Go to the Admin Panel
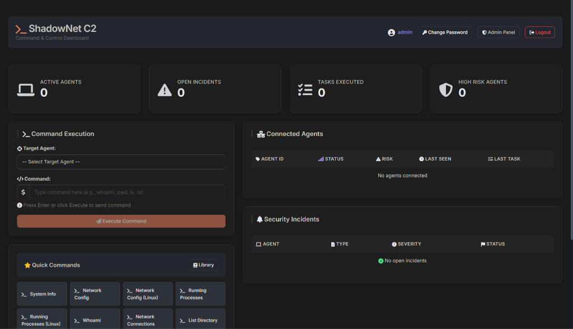The width and height of the screenshot is (573, 329). pos(498,32)
